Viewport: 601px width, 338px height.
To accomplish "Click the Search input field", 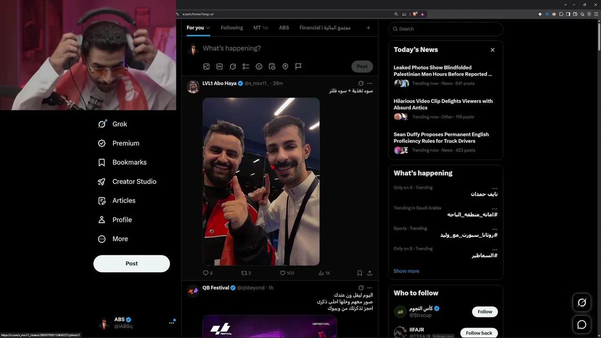I will coord(446,29).
